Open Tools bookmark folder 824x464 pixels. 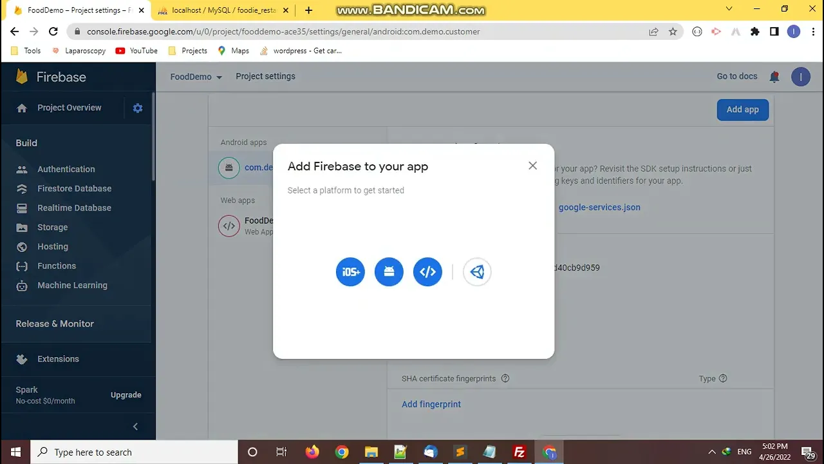pyautogui.click(x=26, y=50)
